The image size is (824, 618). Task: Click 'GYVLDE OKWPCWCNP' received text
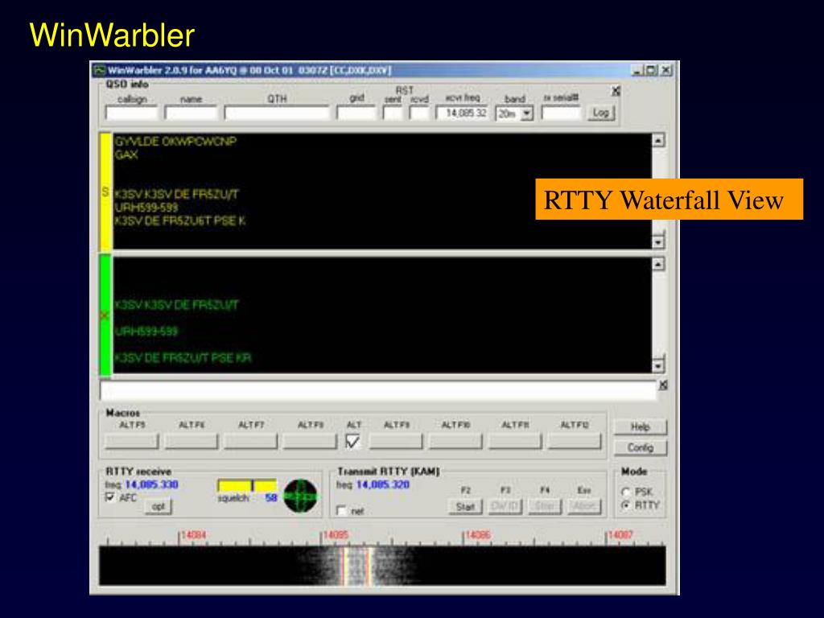click(x=175, y=142)
